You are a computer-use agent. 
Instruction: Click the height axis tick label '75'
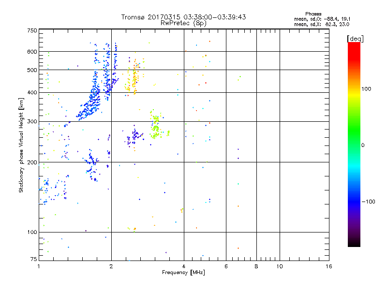pos(34,259)
